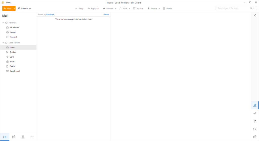Minimize the eM Client window
This screenshot has width=259, height=141.
point(245,3)
